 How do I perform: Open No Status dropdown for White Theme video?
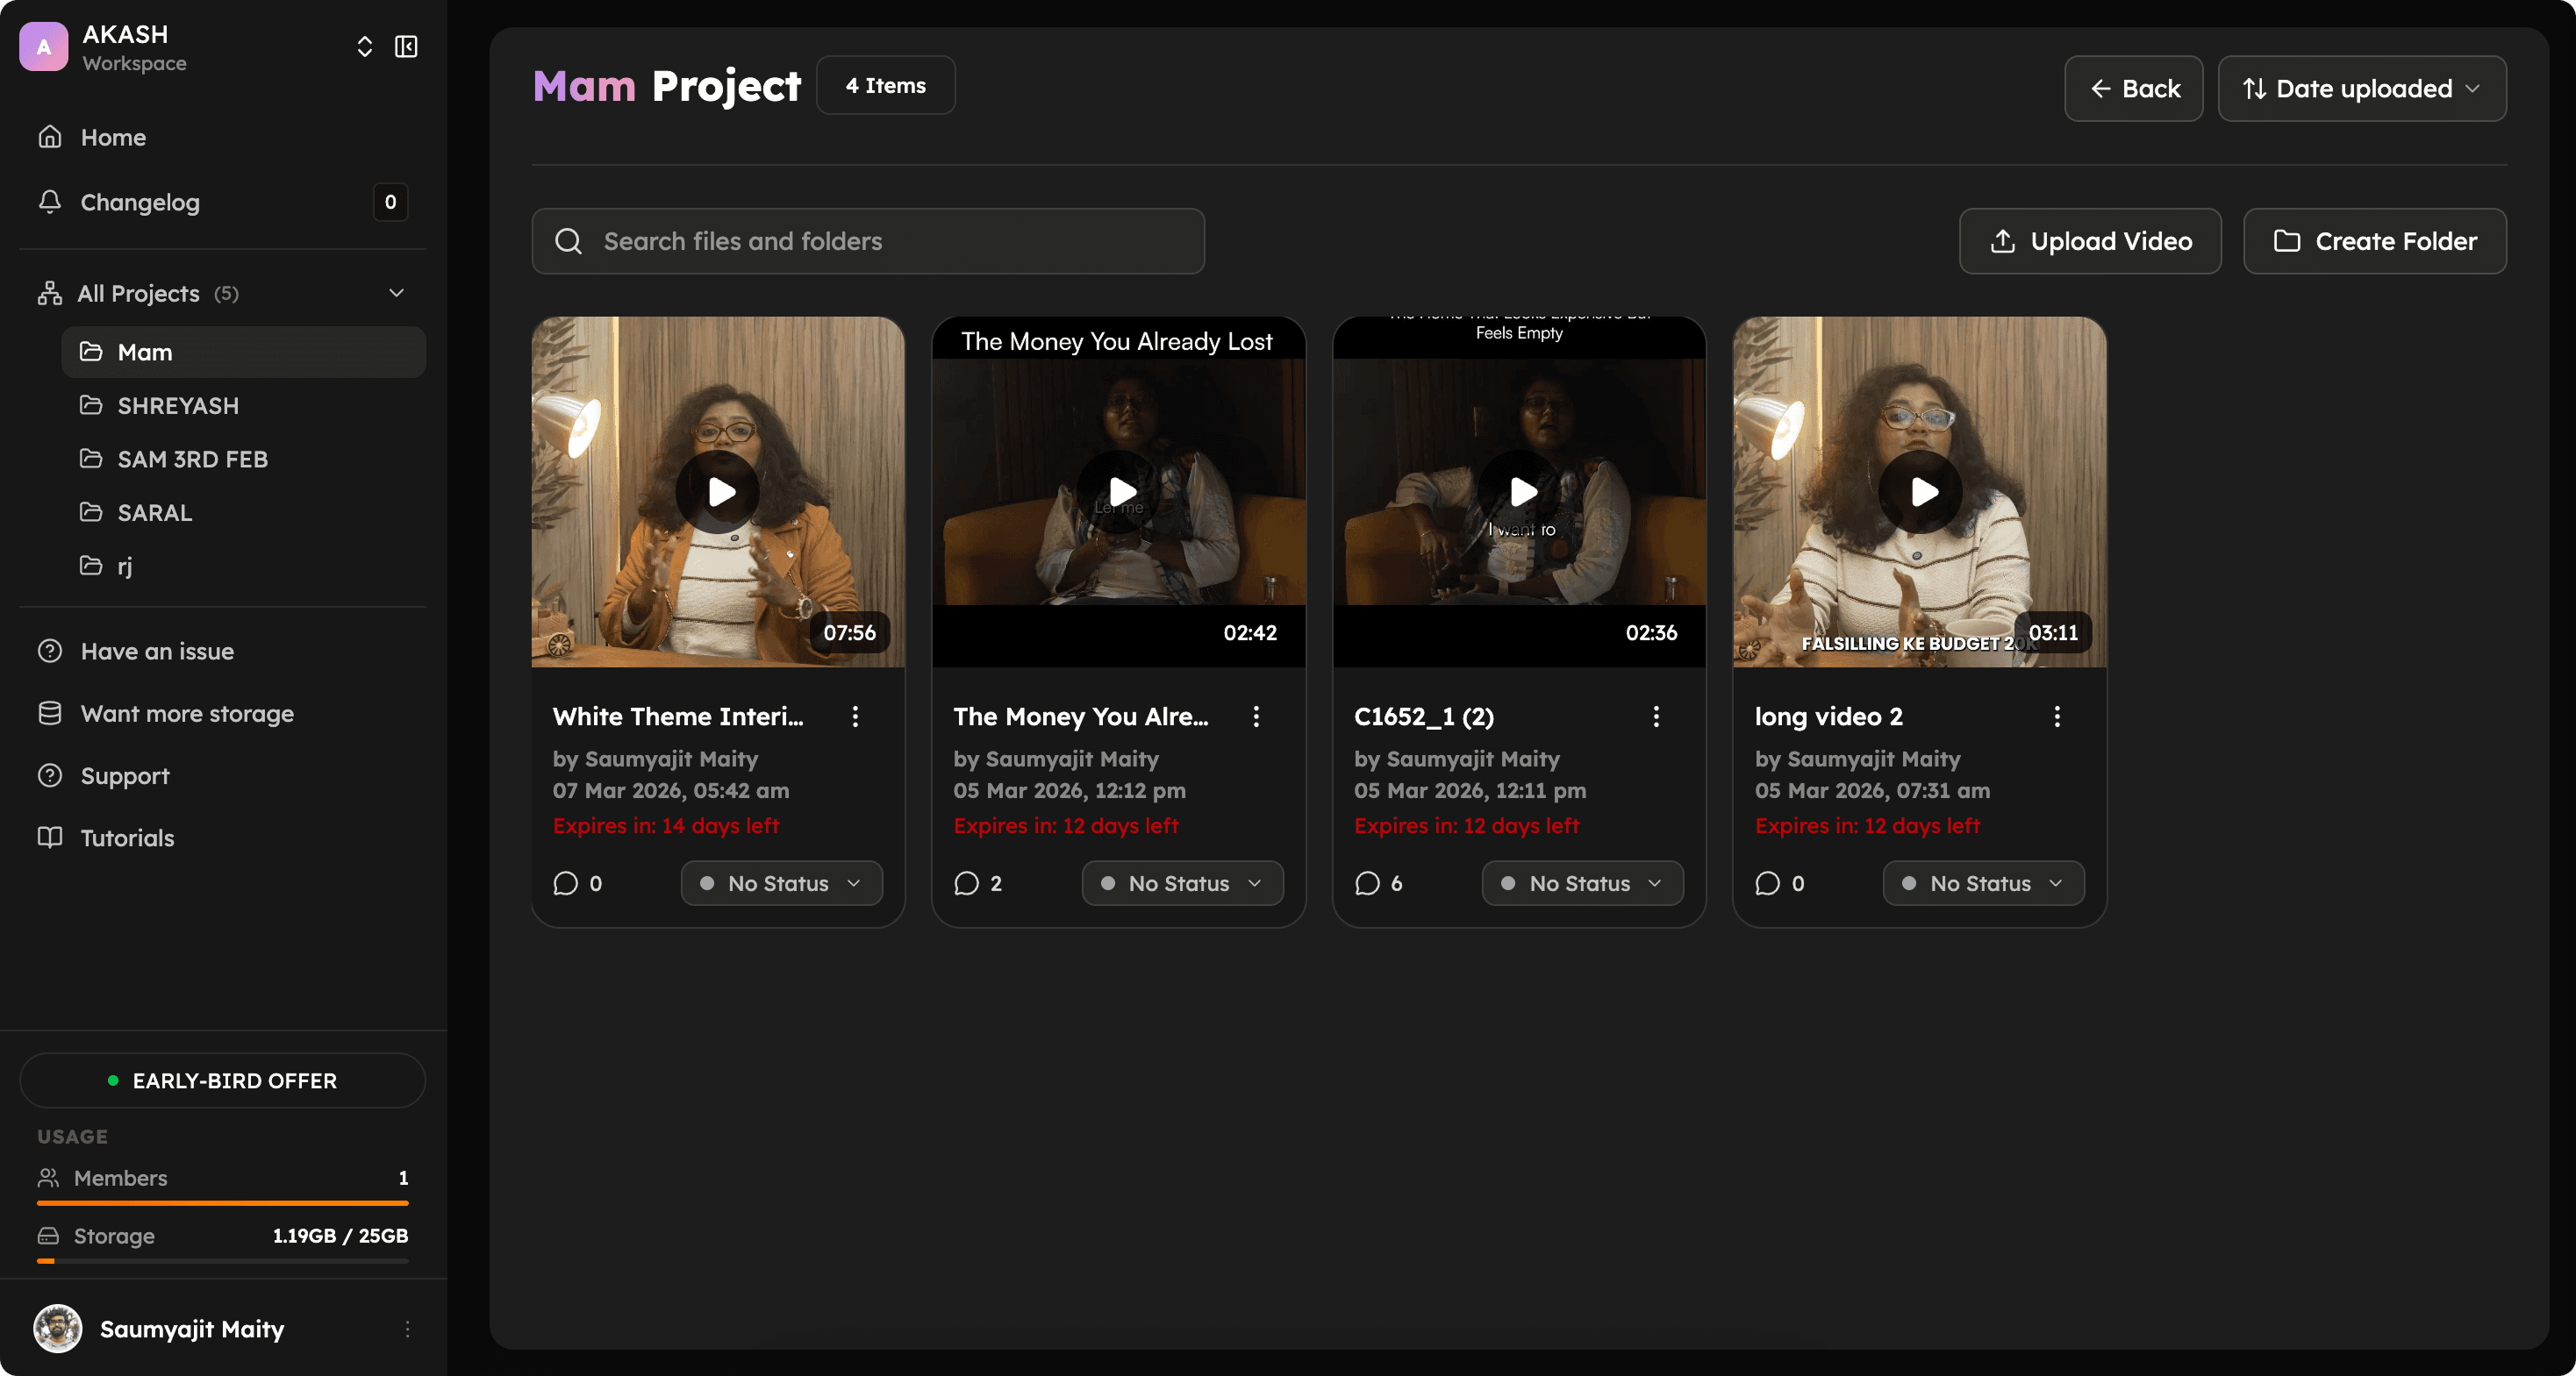click(781, 883)
